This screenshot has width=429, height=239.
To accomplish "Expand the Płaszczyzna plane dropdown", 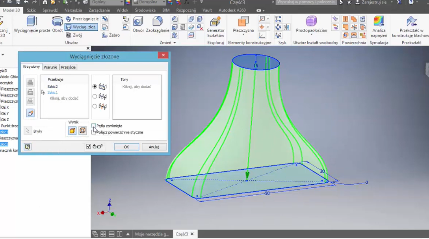I will tap(243, 35).
